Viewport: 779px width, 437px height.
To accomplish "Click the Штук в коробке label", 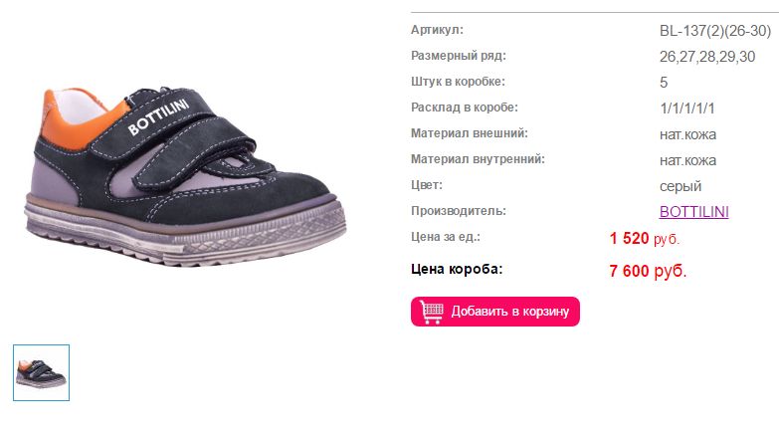I will click(x=458, y=82).
